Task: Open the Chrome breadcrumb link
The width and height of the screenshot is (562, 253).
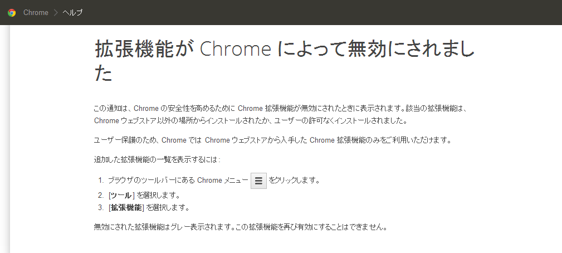Action: [36, 12]
